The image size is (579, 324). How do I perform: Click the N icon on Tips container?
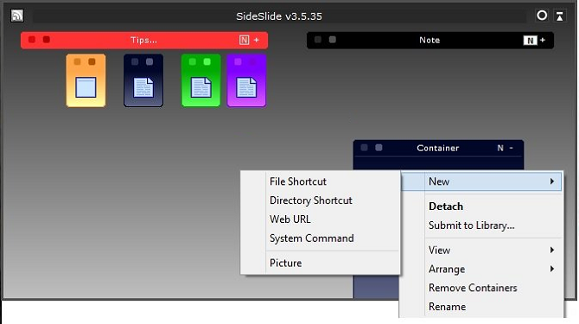(244, 40)
